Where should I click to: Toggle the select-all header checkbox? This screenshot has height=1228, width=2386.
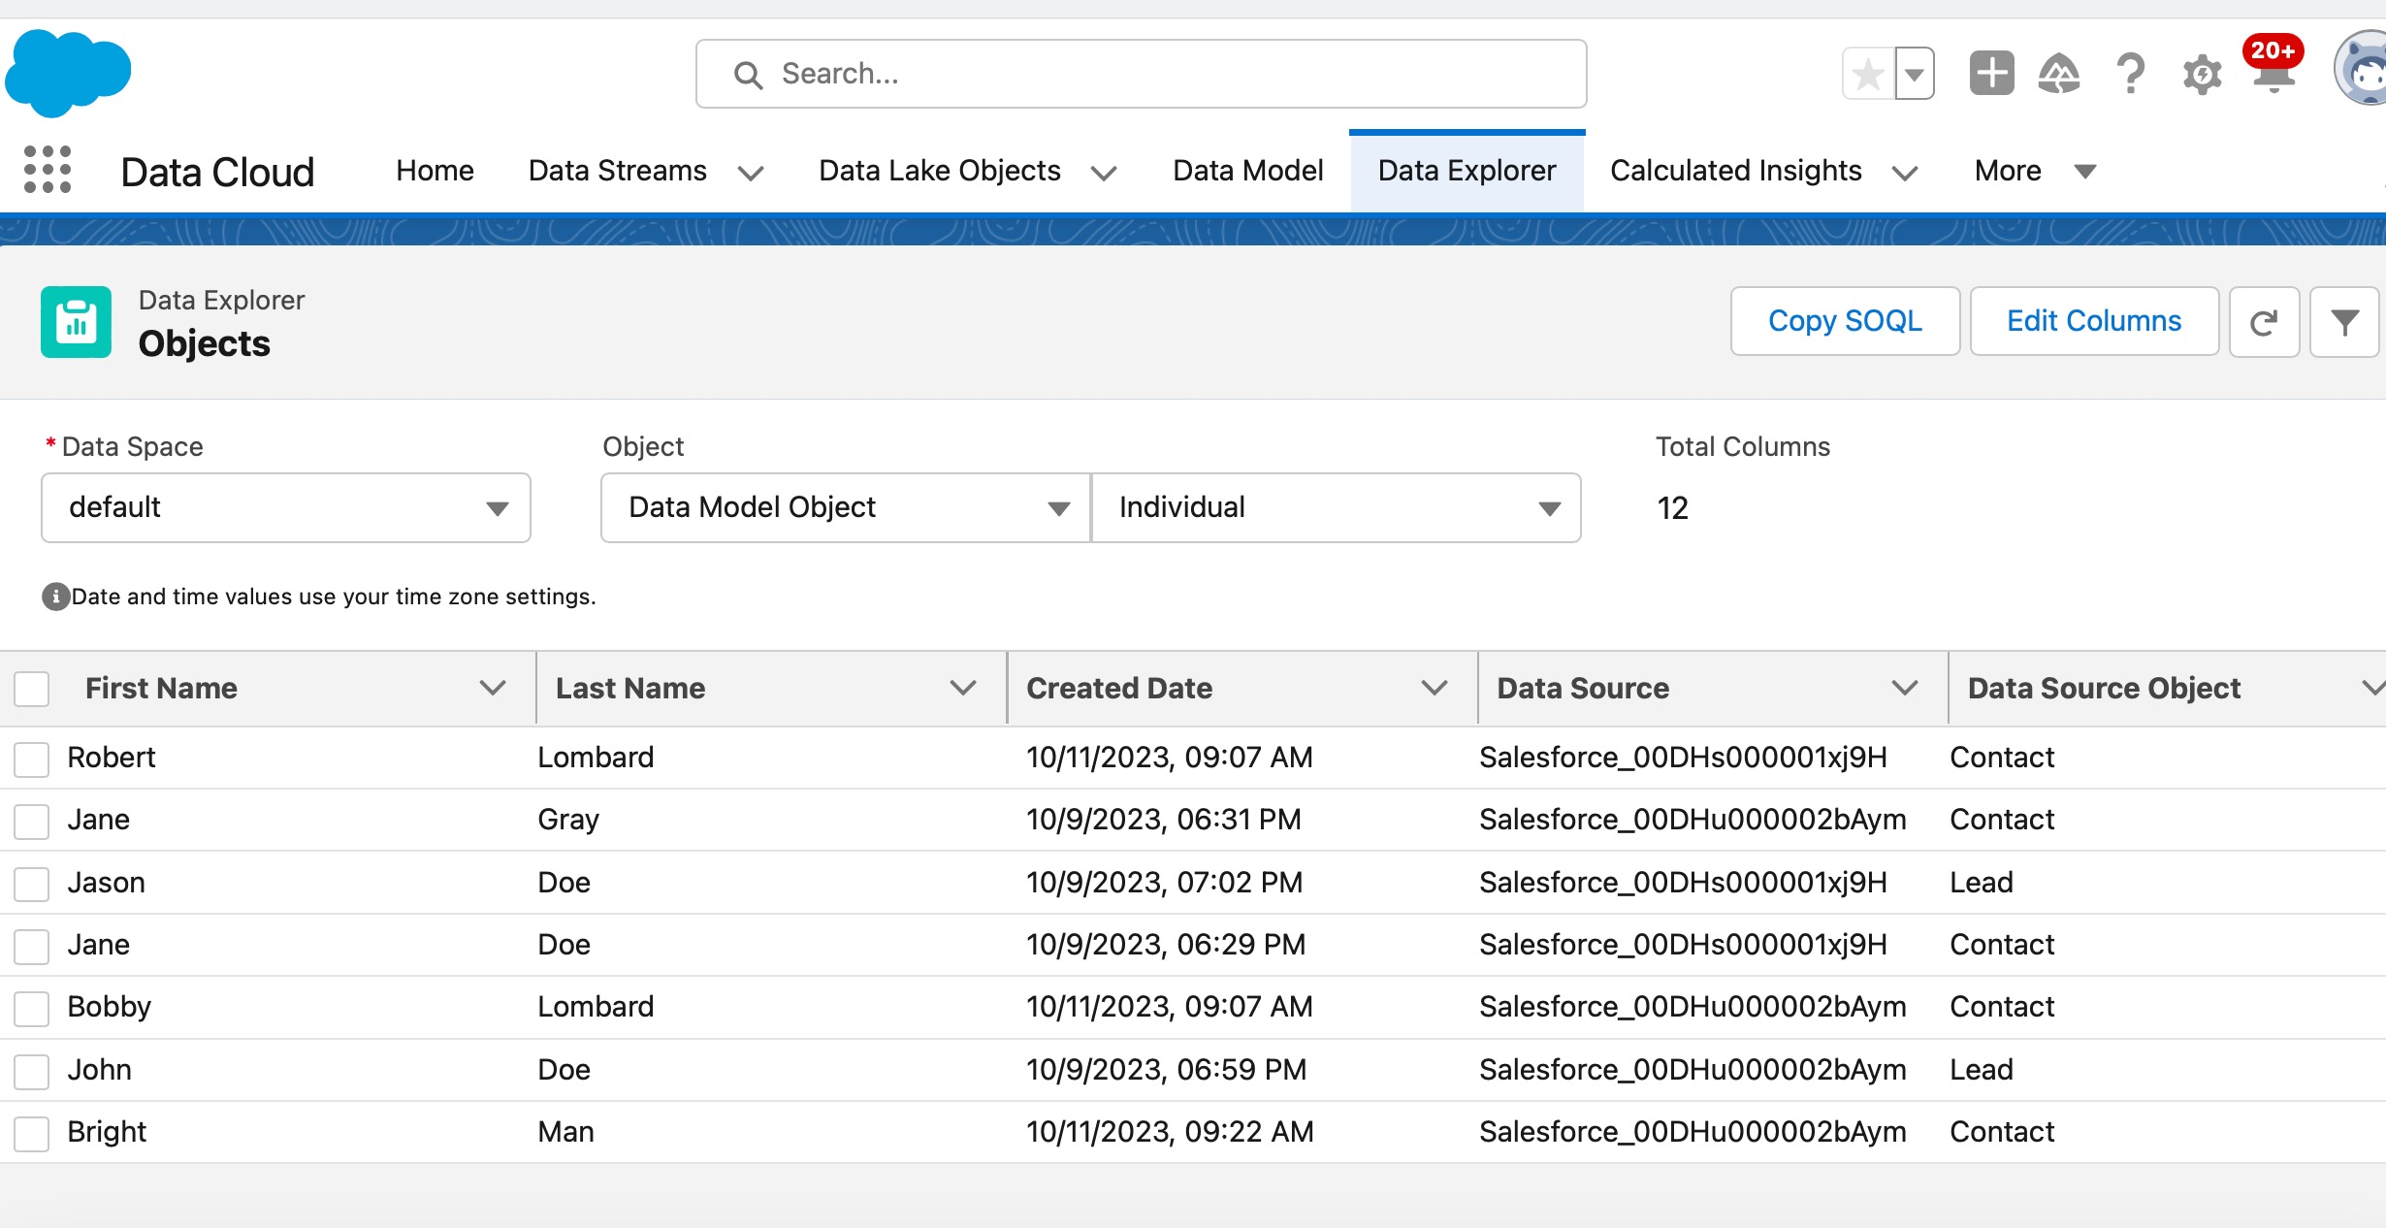click(x=32, y=689)
